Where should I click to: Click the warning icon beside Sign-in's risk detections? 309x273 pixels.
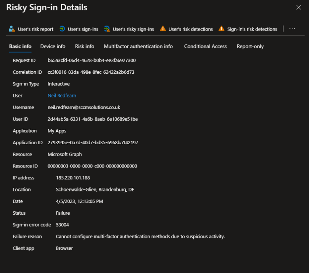tap(221, 28)
